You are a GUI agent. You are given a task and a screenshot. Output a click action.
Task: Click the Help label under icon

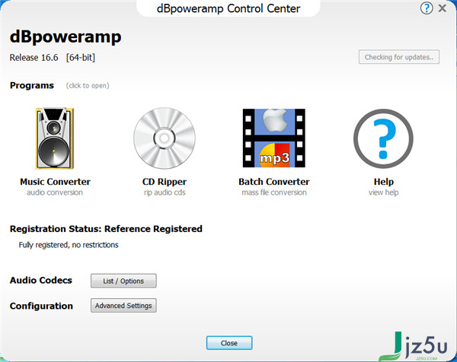pos(384,182)
